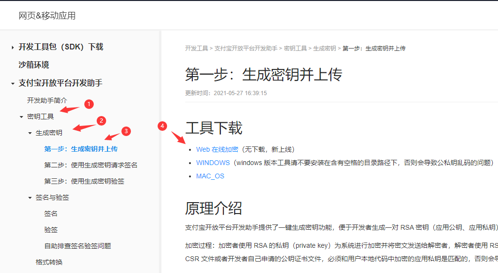This screenshot has width=498, height=273.
Task: Click the MAC_OS tool download link
Action: [210, 176]
